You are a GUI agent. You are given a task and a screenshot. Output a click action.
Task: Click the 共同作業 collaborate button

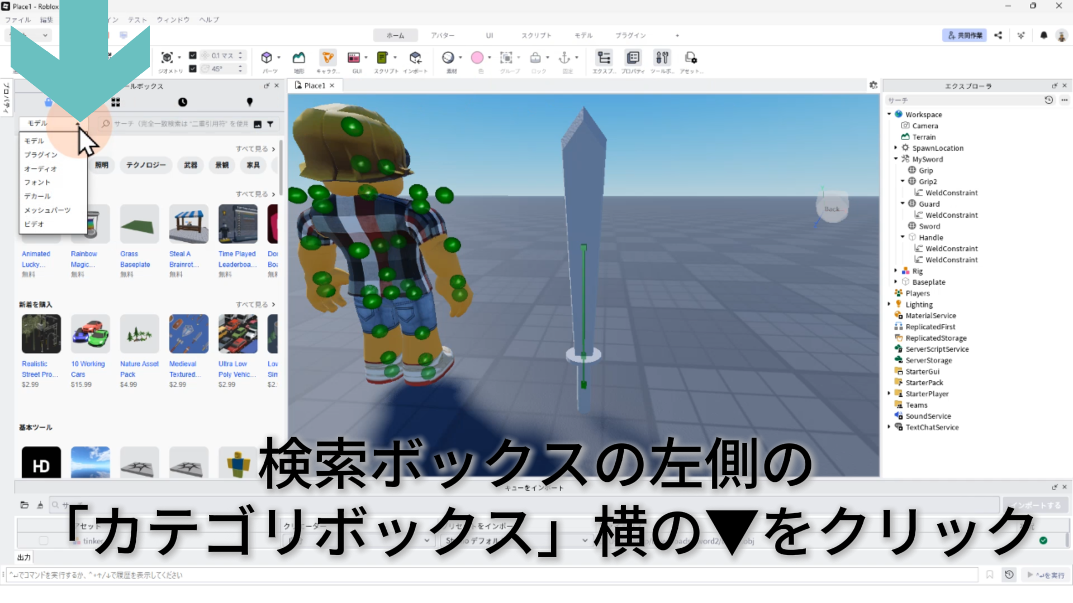click(964, 35)
